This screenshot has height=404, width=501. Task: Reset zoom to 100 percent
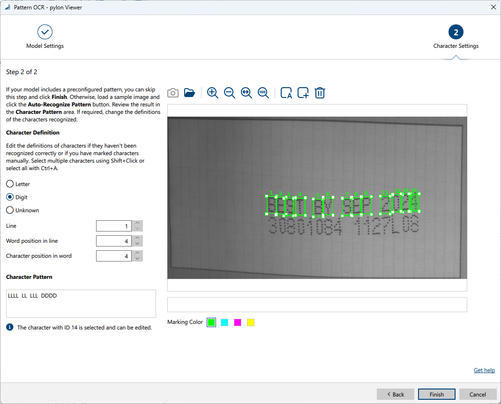(263, 93)
